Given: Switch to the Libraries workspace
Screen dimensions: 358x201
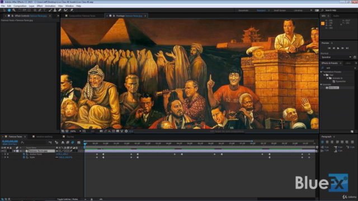Looking at the screenshot, I should tap(298, 11).
